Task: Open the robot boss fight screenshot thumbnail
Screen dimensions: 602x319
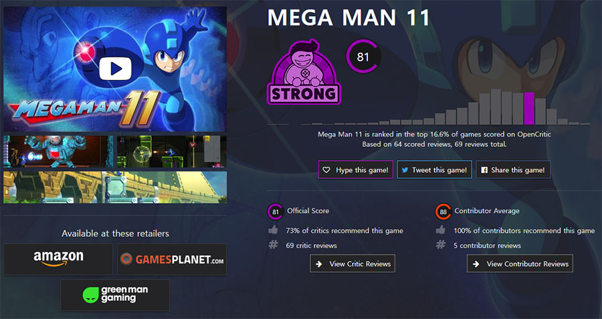Action: click(x=58, y=151)
